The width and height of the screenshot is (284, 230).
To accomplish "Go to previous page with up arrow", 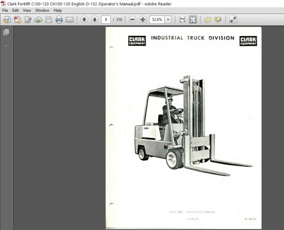I will coord(84,19).
